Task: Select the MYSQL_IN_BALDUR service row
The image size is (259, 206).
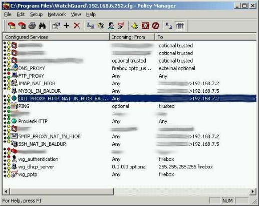Action: (x=130, y=91)
